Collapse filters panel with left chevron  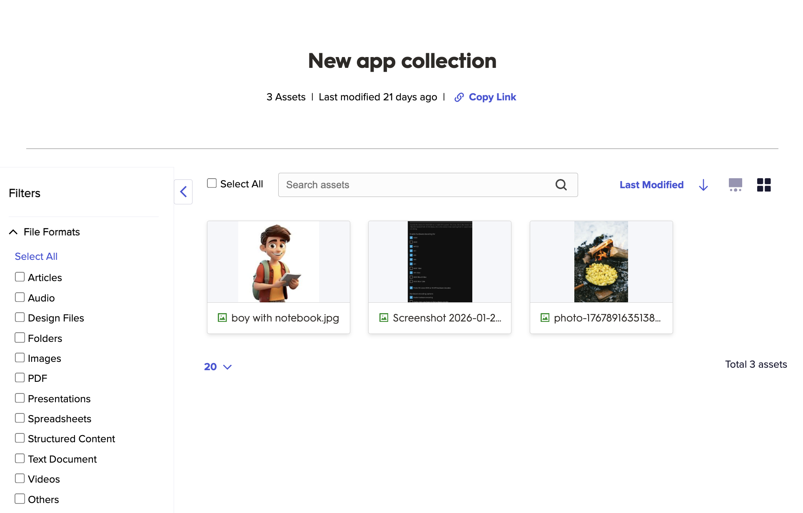click(183, 192)
